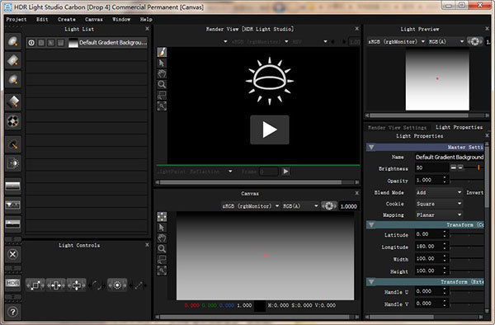Viewport: 495px width, 325px height.
Task: Click the Canvas exposure aperture icon
Action: tap(329, 206)
